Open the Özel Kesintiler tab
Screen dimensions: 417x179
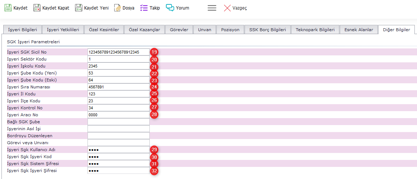pos(104,30)
